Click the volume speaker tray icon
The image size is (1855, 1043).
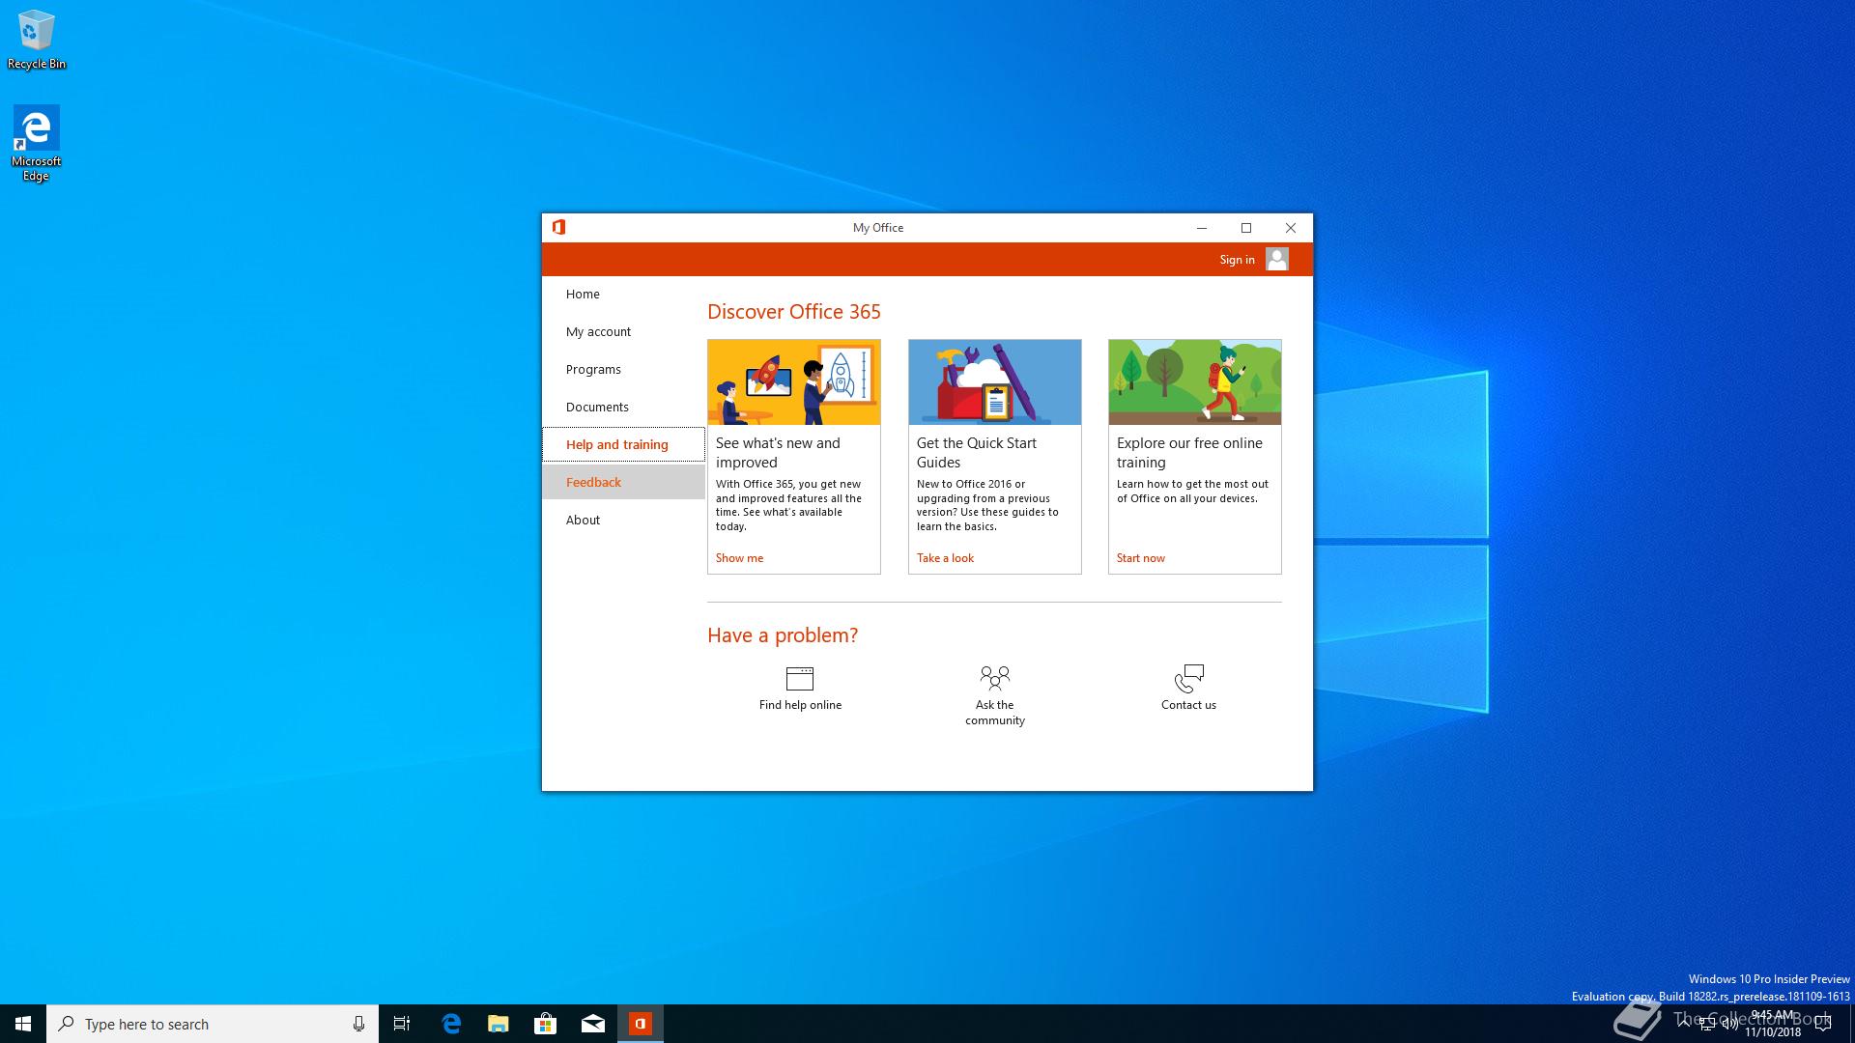pos(1730,1025)
